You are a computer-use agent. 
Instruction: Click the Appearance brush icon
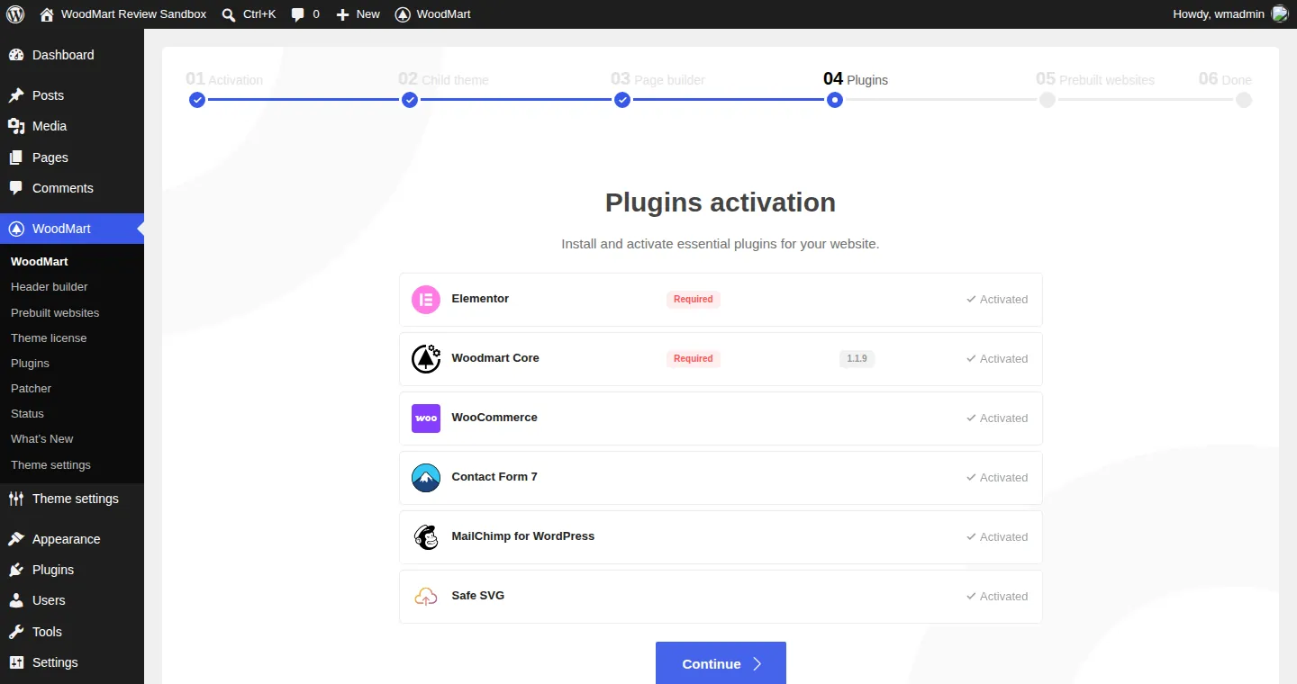(16, 539)
